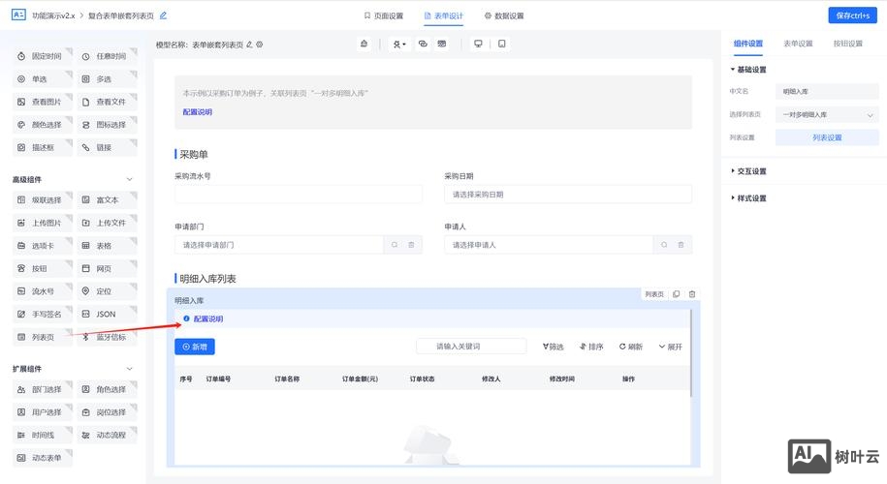Click the 采购日期 date field
Viewport: 887px width, 484px height.
click(x=568, y=195)
